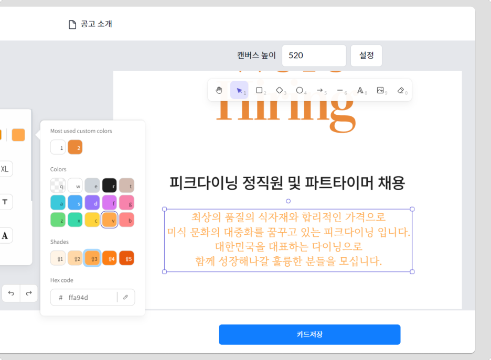491x360 pixels.
Task: Click the rotation handle above text box
Action: click(288, 201)
